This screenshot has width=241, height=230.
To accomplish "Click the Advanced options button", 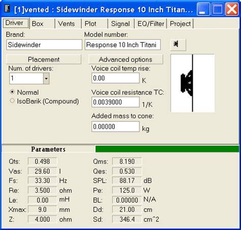I will [x=126, y=59].
